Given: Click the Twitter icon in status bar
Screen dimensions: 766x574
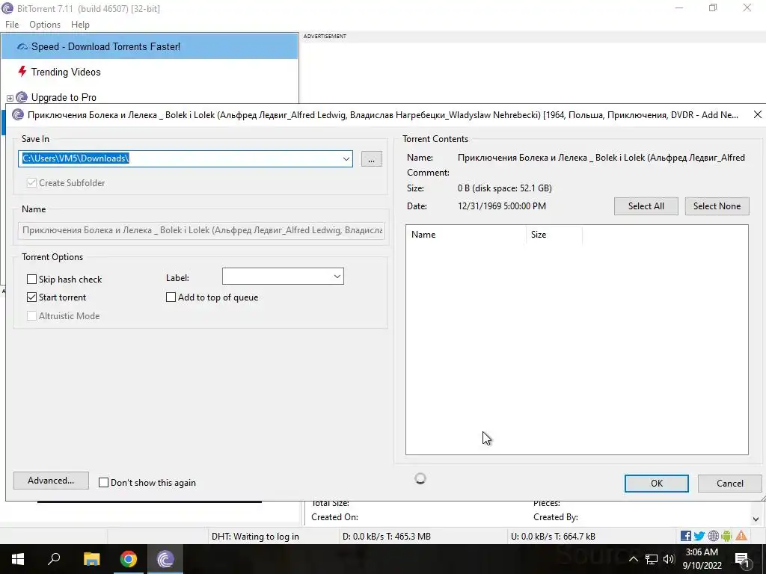Looking at the screenshot, I should tap(699, 536).
